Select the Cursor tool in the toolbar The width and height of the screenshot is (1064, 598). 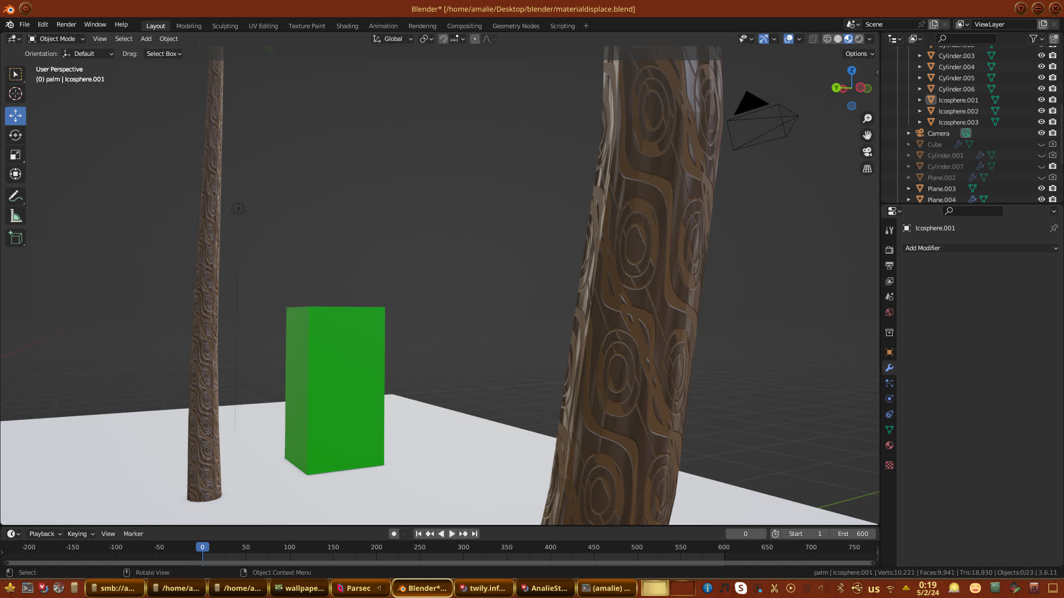(16, 94)
